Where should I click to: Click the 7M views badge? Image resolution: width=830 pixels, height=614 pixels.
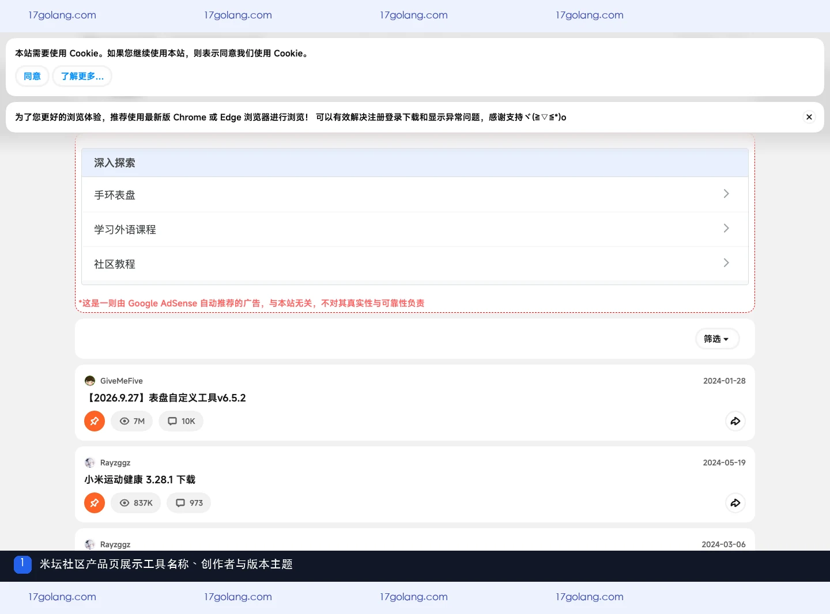(x=132, y=421)
